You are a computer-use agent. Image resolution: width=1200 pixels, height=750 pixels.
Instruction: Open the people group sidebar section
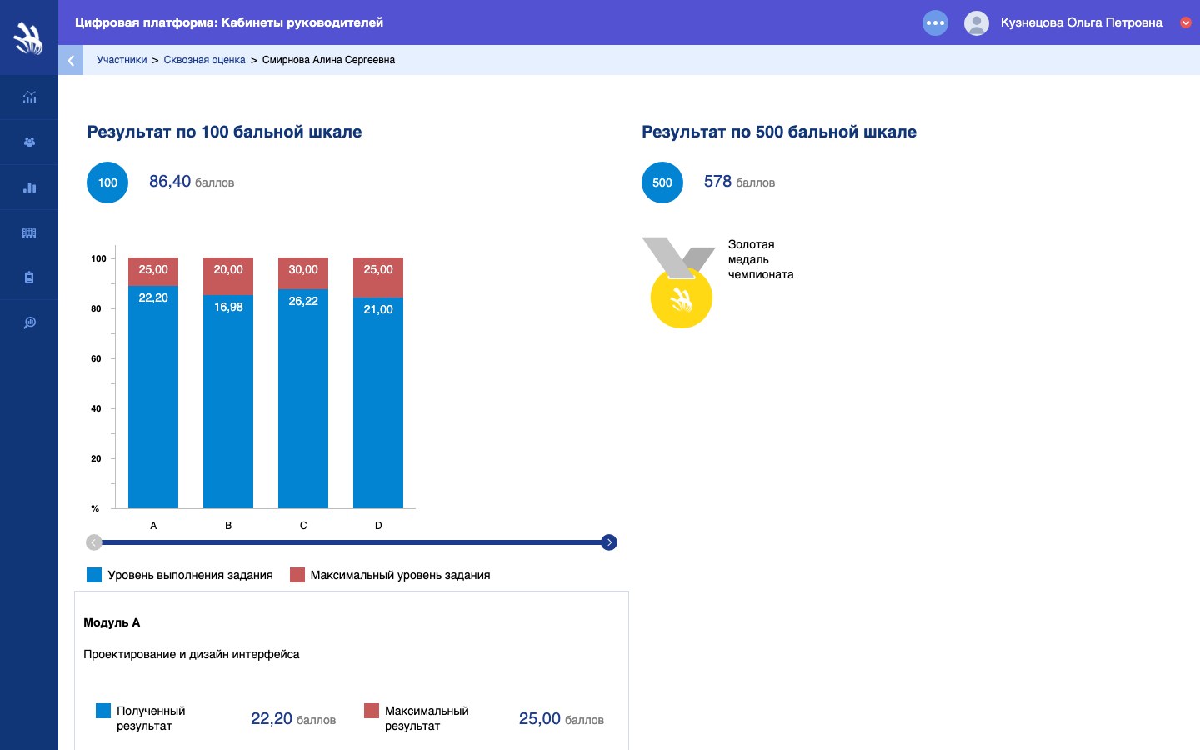click(29, 142)
